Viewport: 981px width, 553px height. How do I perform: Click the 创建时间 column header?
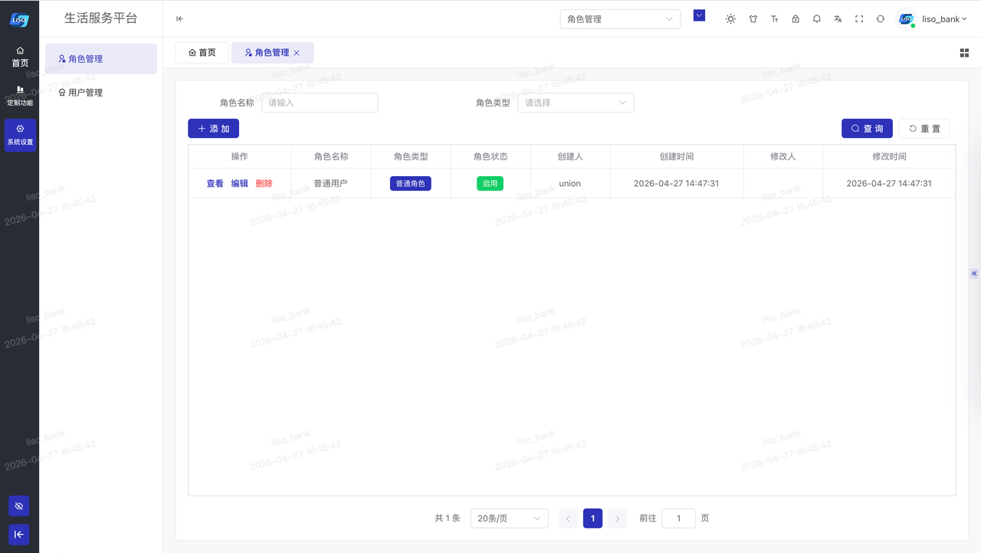(677, 156)
